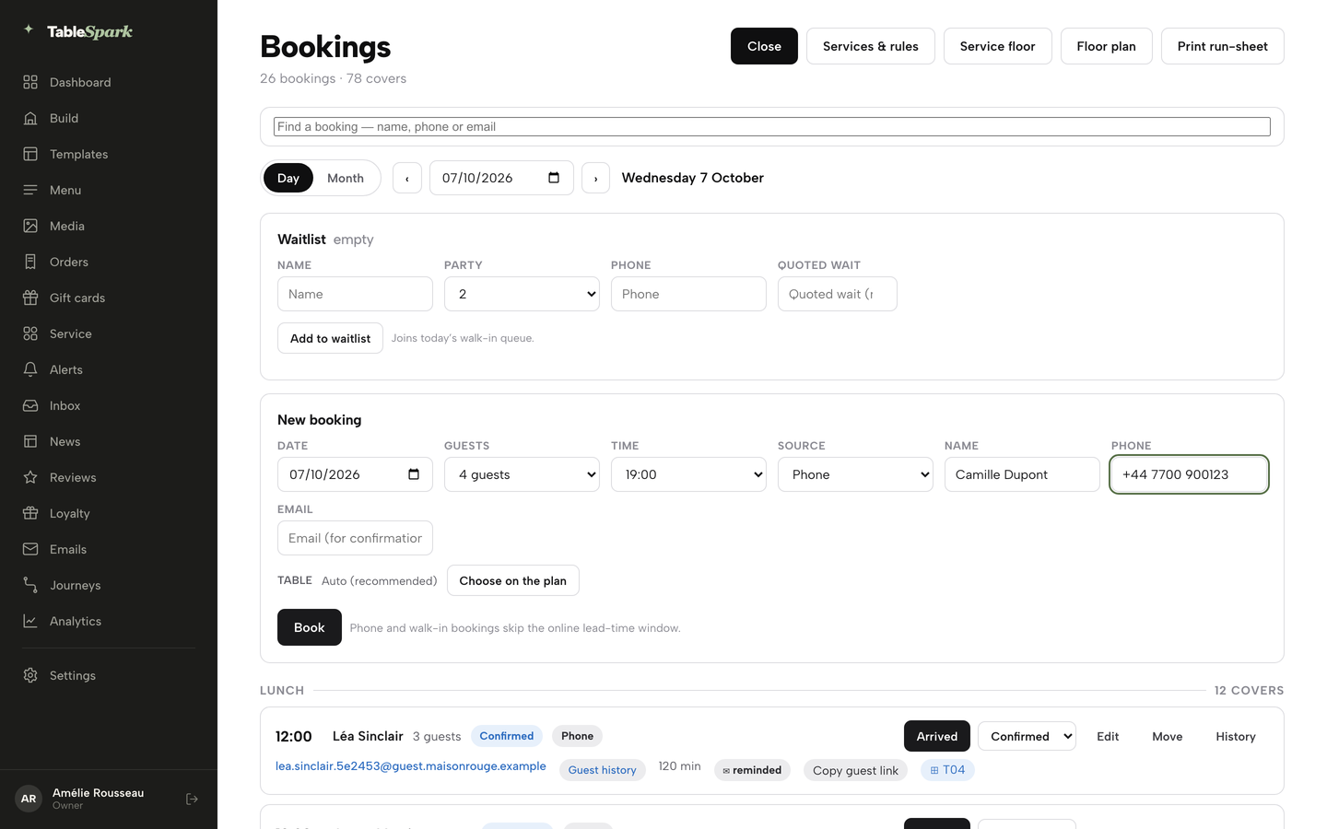Click Add to waitlist
The height and width of the screenshot is (829, 1327).
click(x=330, y=338)
